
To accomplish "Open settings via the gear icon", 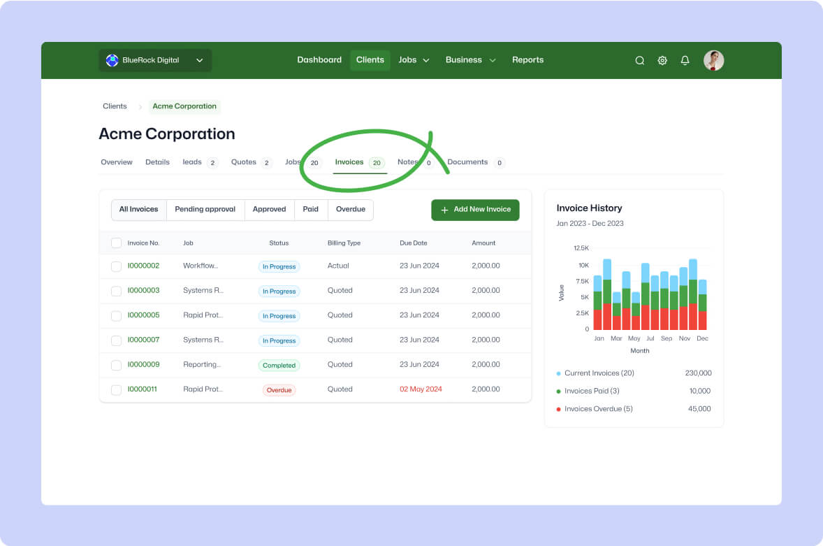I will tap(662, 60).
